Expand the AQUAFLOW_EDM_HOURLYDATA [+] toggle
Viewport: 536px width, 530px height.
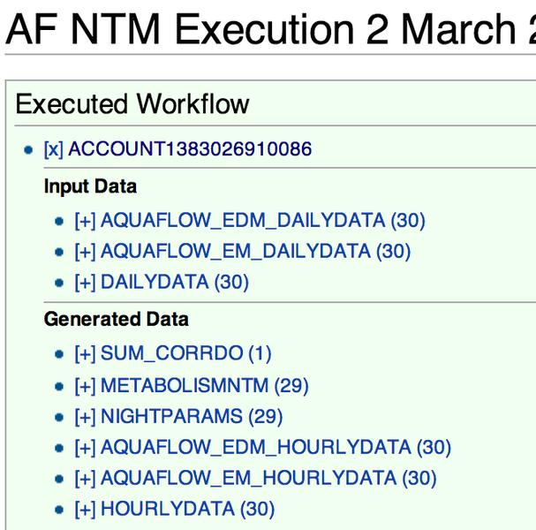click(x=85, y=447)
